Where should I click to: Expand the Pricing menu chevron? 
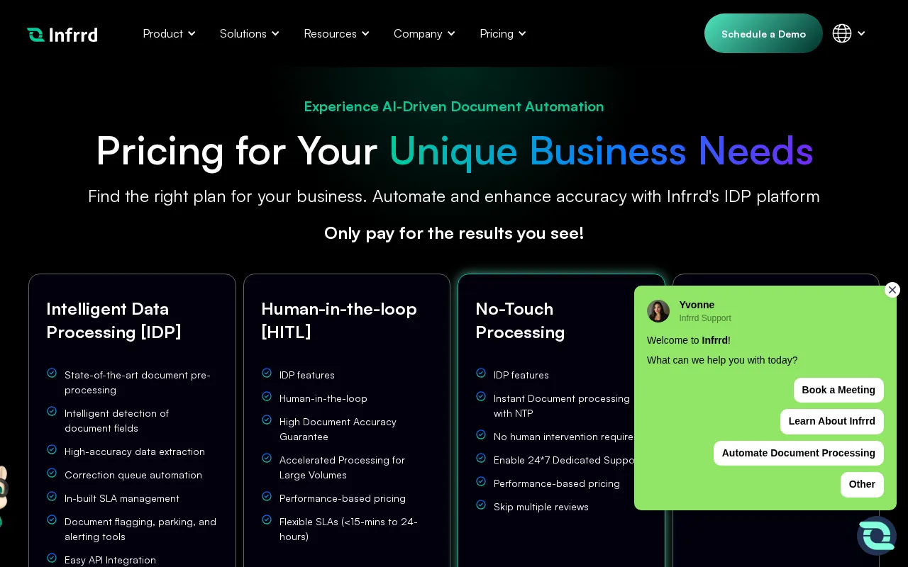click(x=522, y=33)
